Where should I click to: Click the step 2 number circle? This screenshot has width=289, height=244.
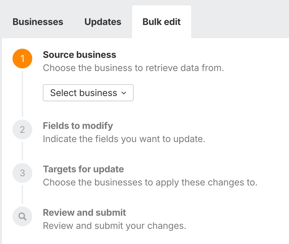[x=22, y=130]
